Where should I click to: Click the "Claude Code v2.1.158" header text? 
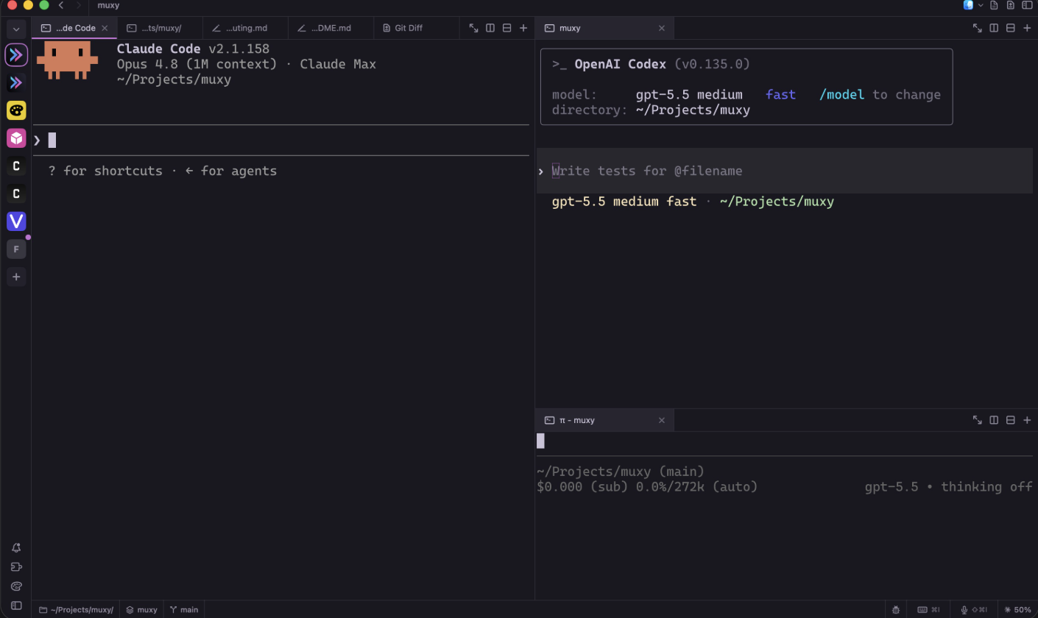tap(193, 49)
